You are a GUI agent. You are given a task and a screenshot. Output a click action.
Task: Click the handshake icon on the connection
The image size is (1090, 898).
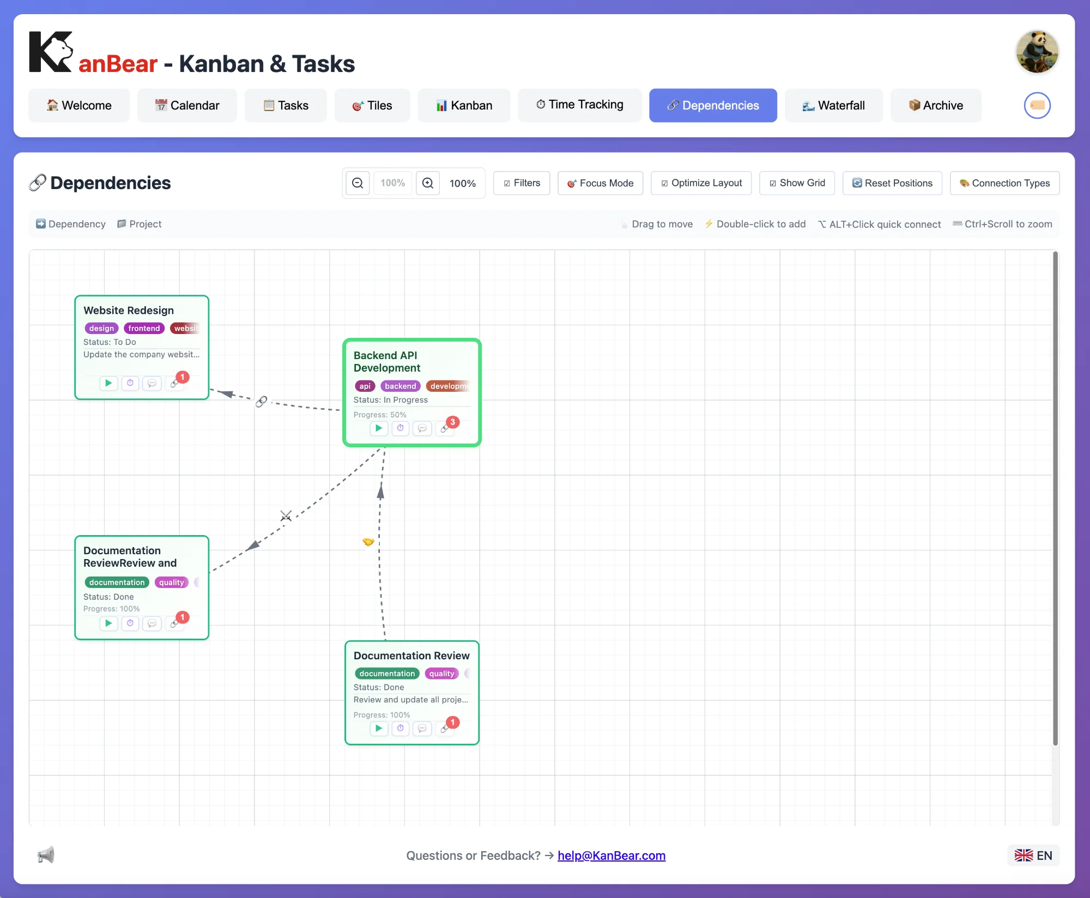(368, 542)
